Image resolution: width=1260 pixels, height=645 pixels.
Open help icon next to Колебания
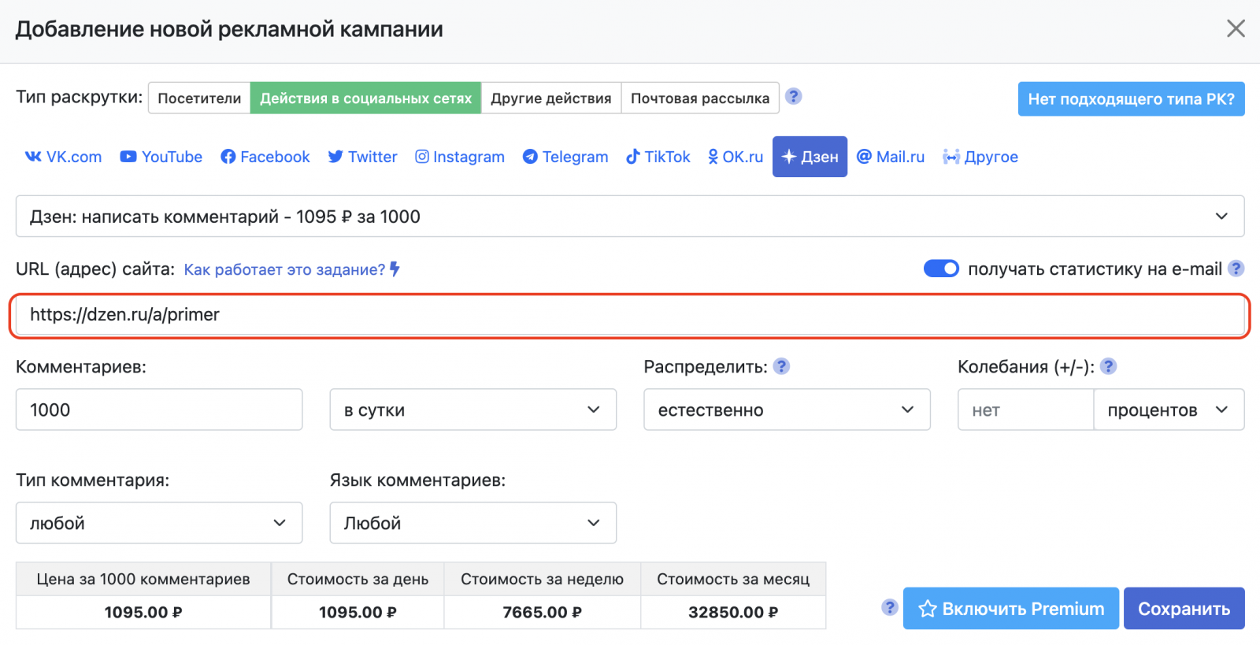click(1108, 366)
